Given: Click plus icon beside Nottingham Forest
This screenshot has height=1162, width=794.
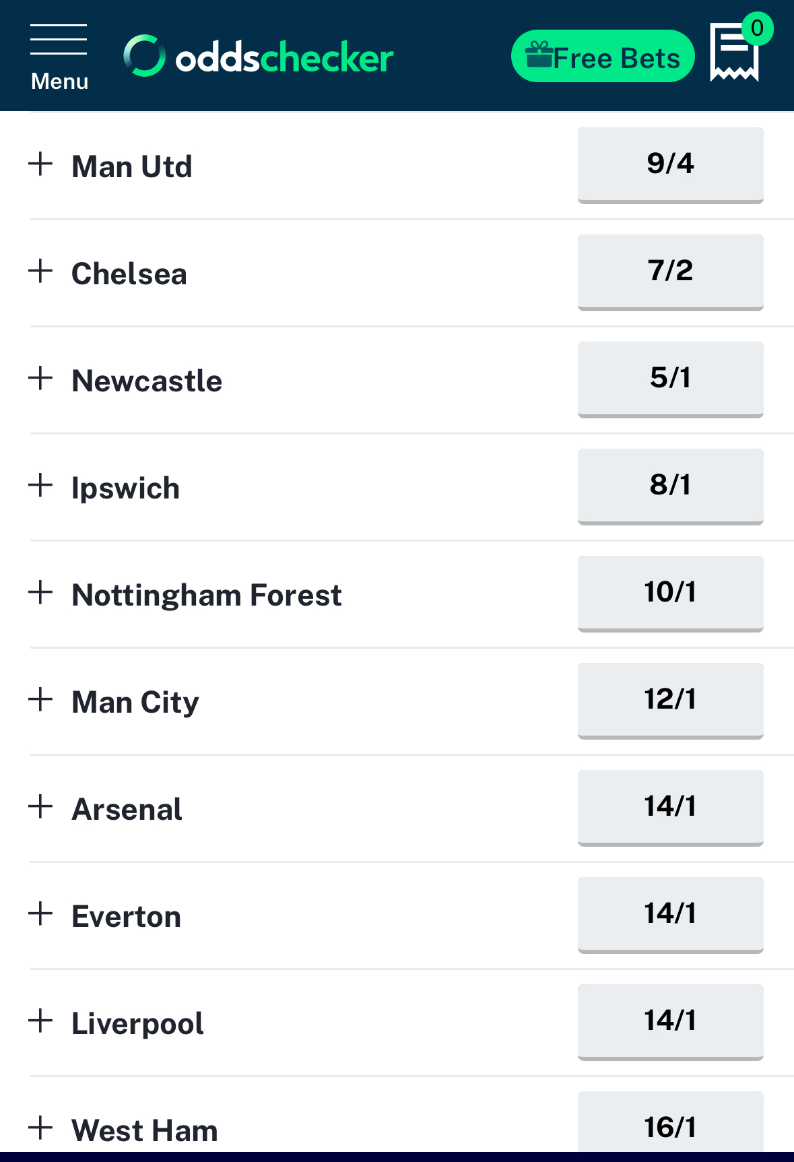Looking at the screenshot, I should [41, 593].
